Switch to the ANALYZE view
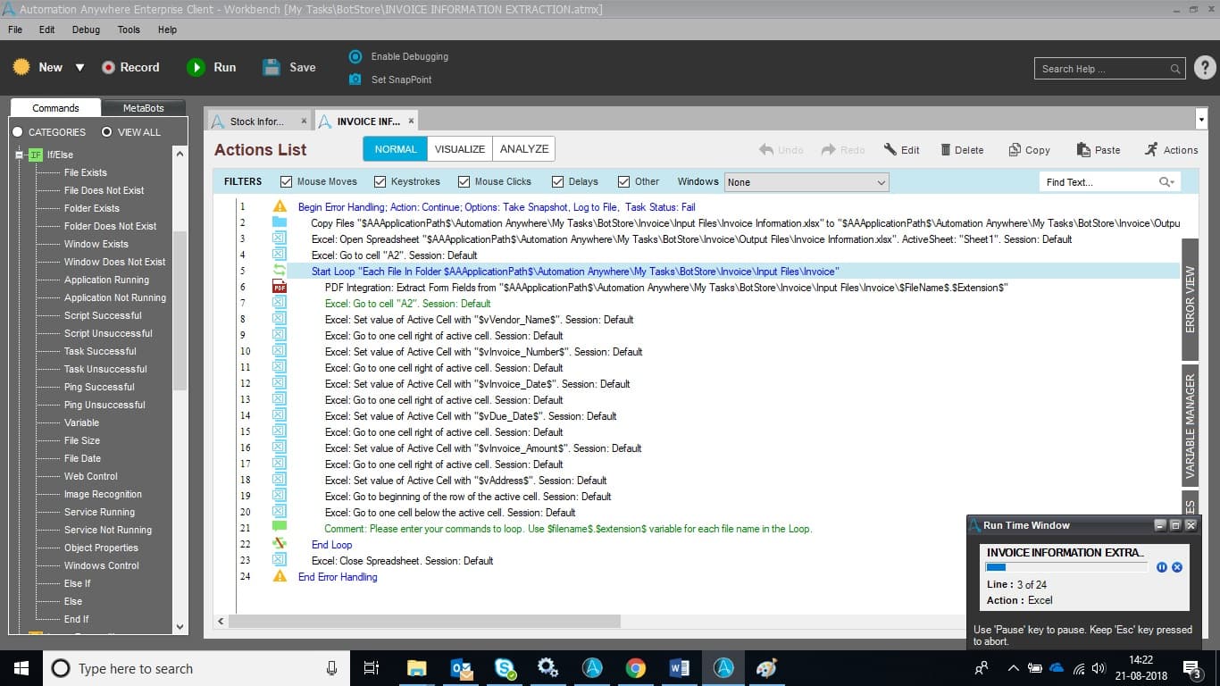This screenshot has height=686, width=1220. [x=524, y=149]
